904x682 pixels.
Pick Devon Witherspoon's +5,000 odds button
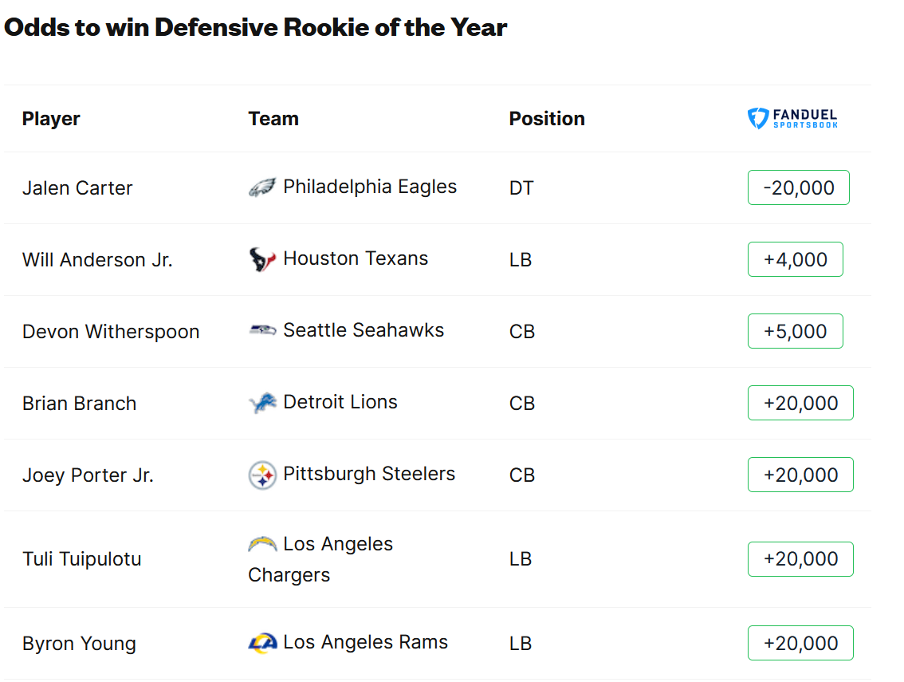(795, 331)
